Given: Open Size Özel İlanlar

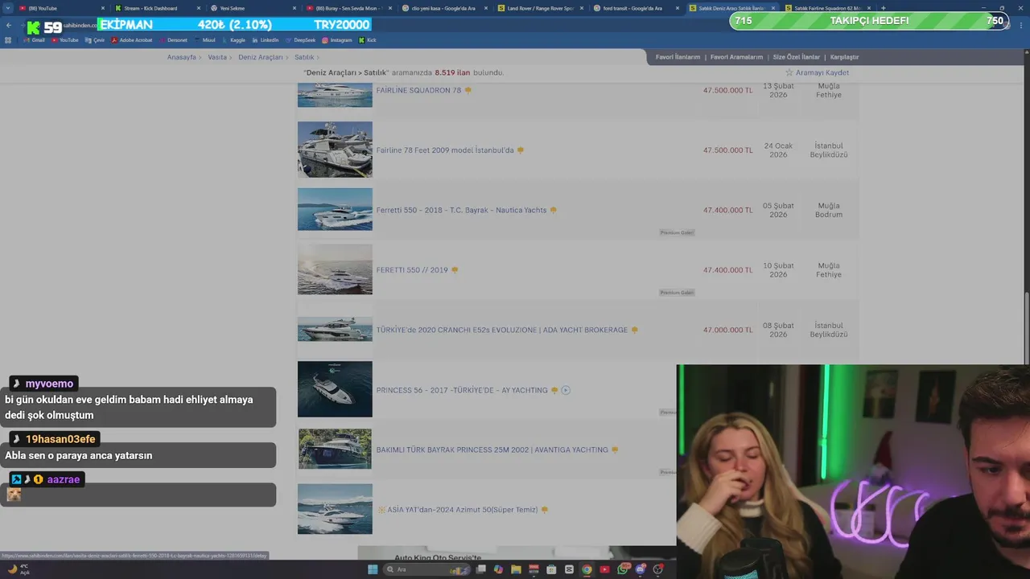Looking at the screenshot, I should [x=797, y=57].
